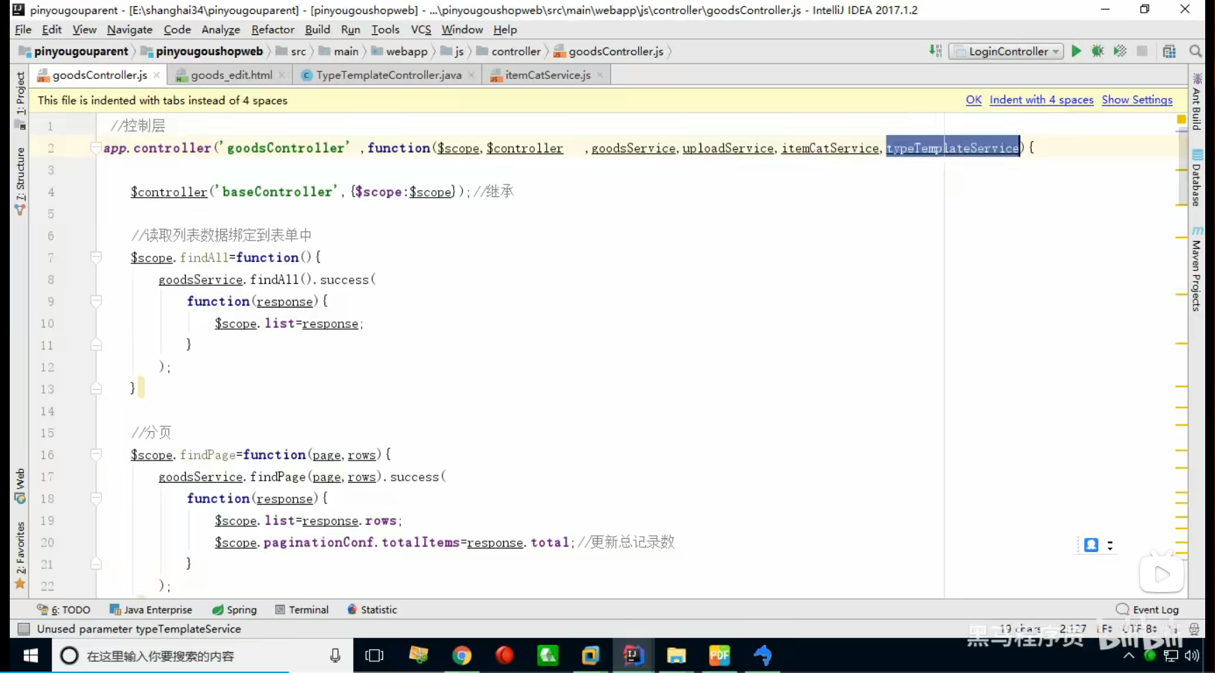
Task: Start debugging with the green bug icon
Action: [x=1098, y=51]
